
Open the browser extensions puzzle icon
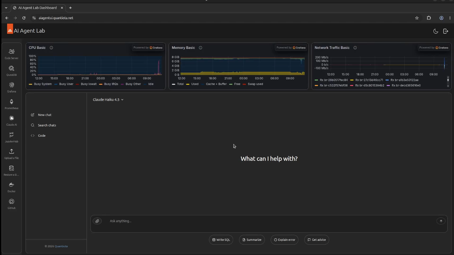[x=429, y=18]
